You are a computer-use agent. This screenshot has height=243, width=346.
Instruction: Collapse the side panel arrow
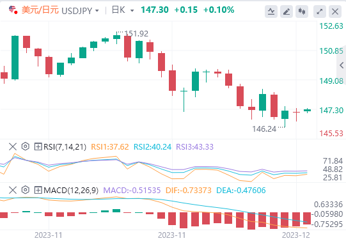click(342, 65)
